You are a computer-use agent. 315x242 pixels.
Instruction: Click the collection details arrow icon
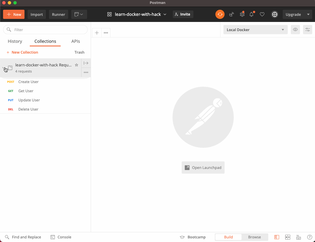(86, 63)
